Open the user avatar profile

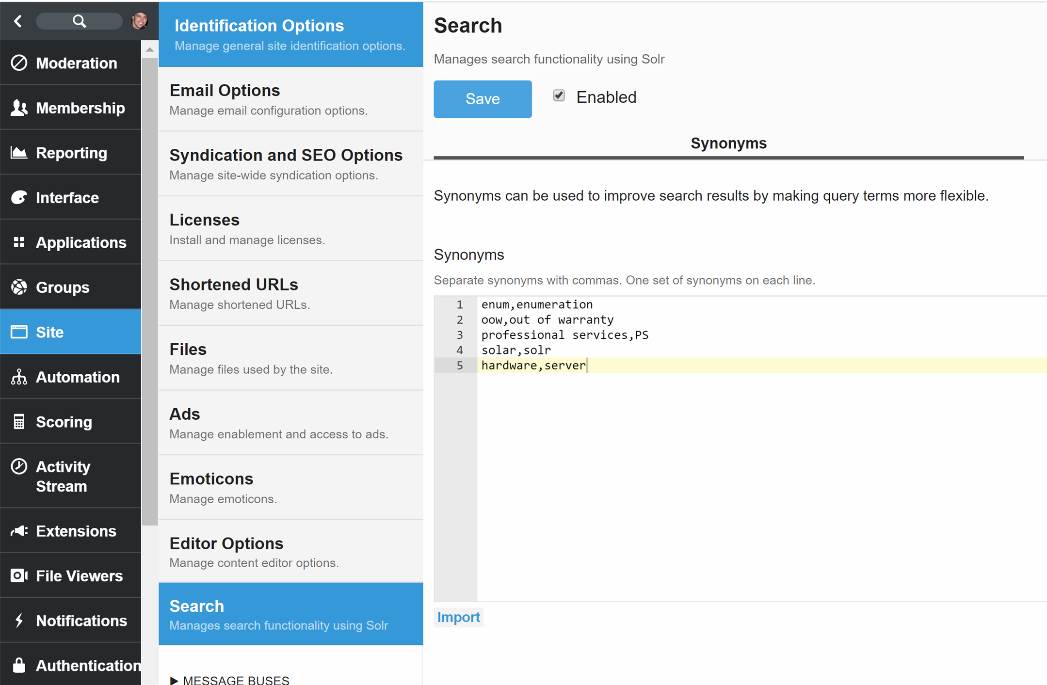pyautogui.click(x=140, y=21)
